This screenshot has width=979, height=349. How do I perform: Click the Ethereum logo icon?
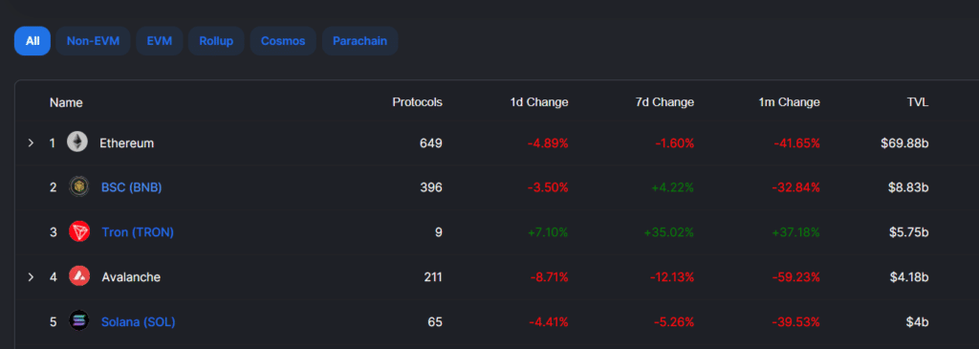[78, 142]
